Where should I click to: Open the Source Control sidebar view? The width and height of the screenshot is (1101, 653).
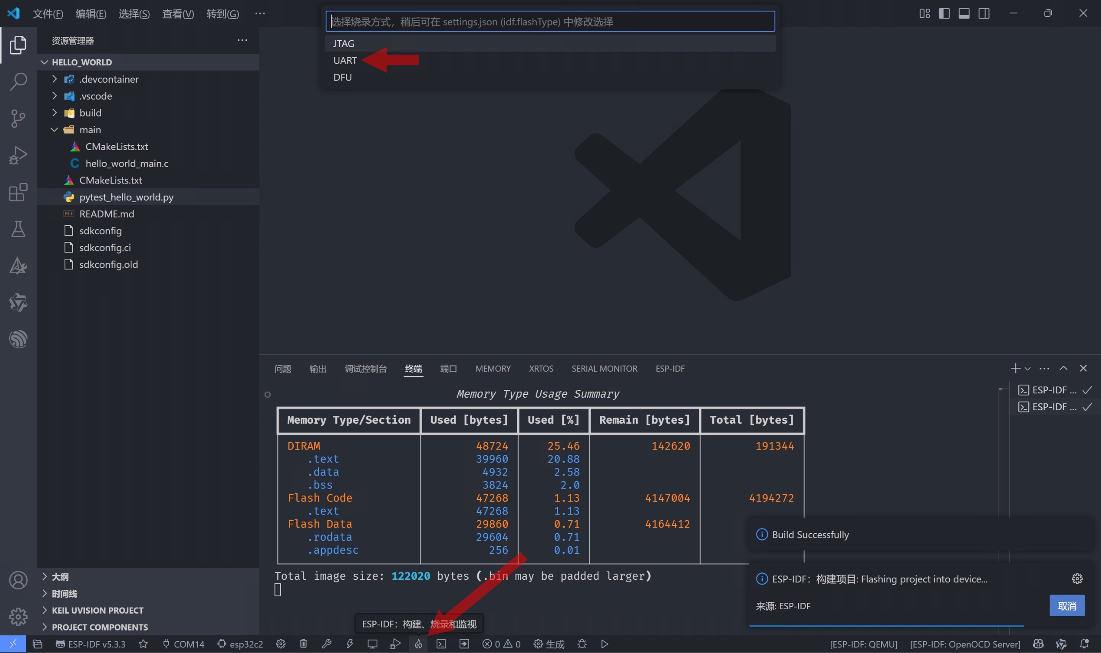(x=18, y=119)
